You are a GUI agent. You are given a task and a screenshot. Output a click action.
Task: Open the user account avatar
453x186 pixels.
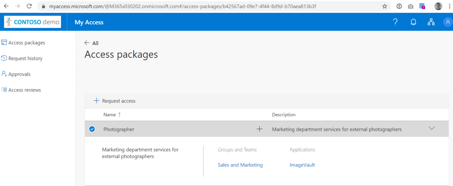[447, 23]
